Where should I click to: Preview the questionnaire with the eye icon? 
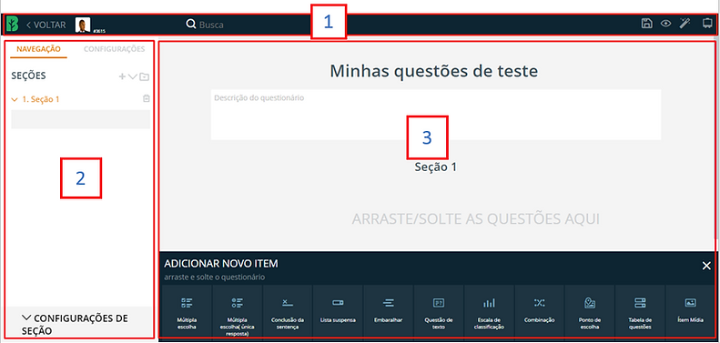click(x=665, y=24)
